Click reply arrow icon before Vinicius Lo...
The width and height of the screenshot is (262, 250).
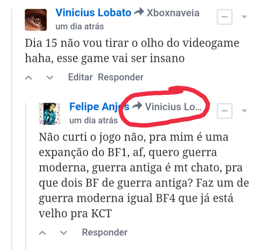pos(137,106)
